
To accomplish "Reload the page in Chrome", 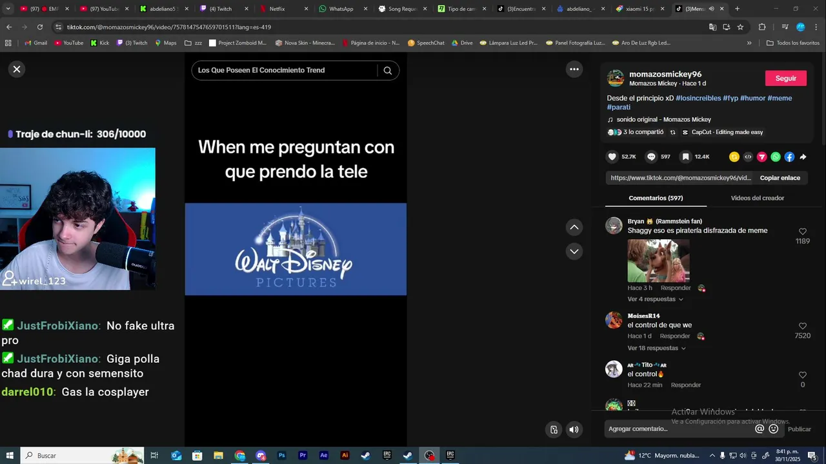I will [40, 27].
